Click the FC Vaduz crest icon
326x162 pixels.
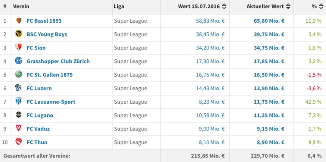point(19,128)
